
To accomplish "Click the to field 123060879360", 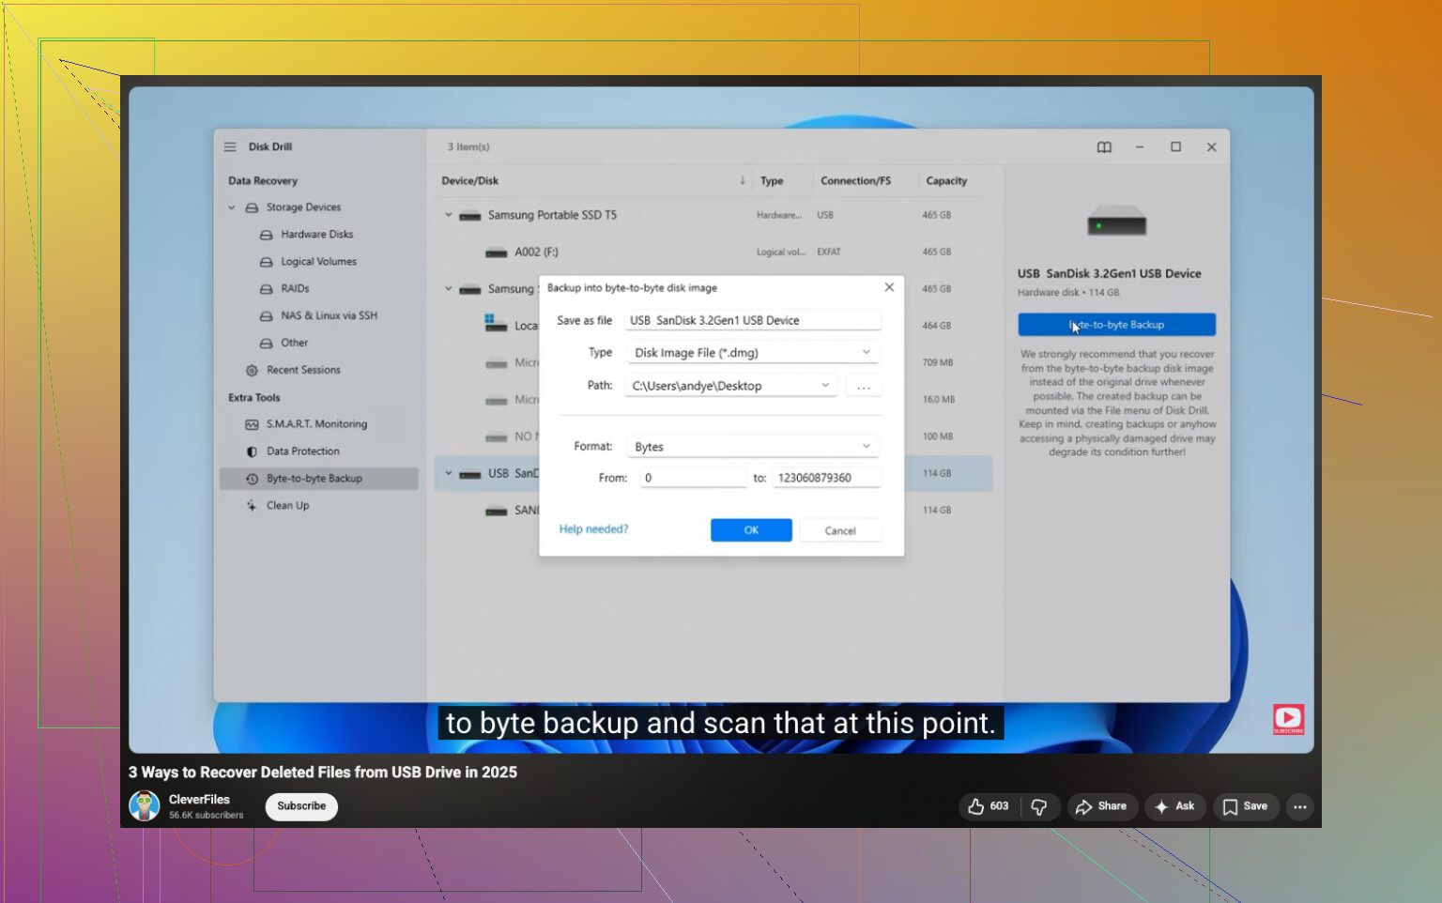I will click(x=827, y=478).
